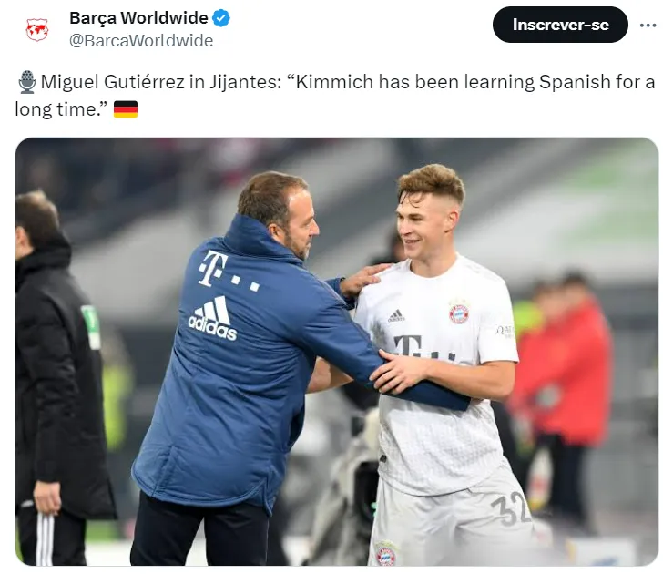Visit the @BarcaWorldwide handle link

(141, 41)
